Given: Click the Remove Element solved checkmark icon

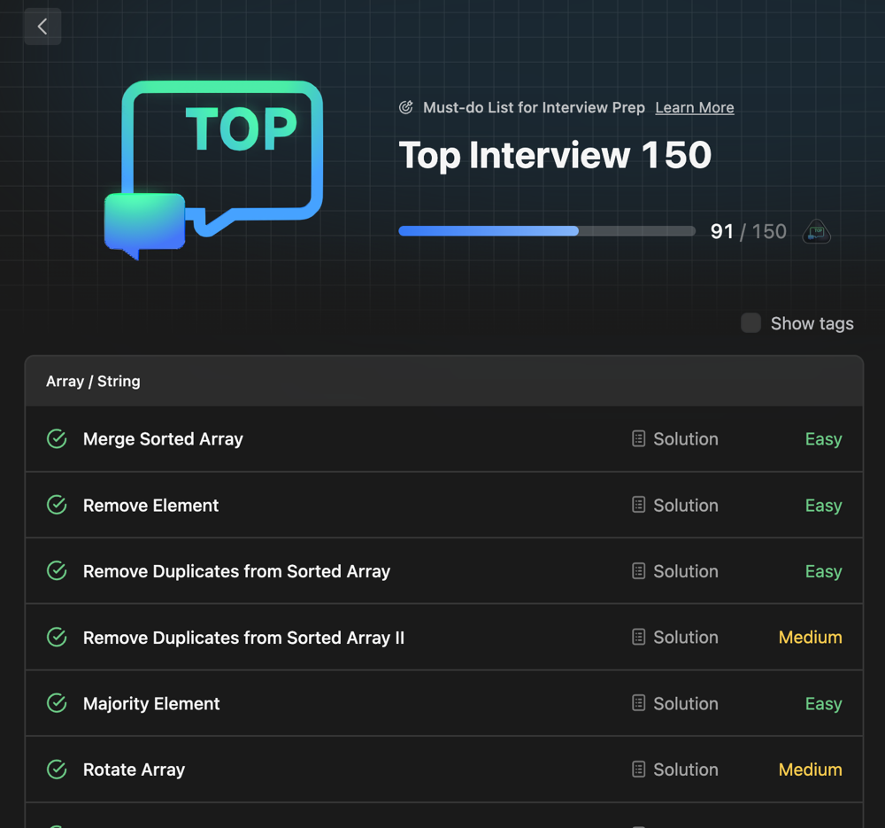Looking at the screenshot, I should pos(57,505).
